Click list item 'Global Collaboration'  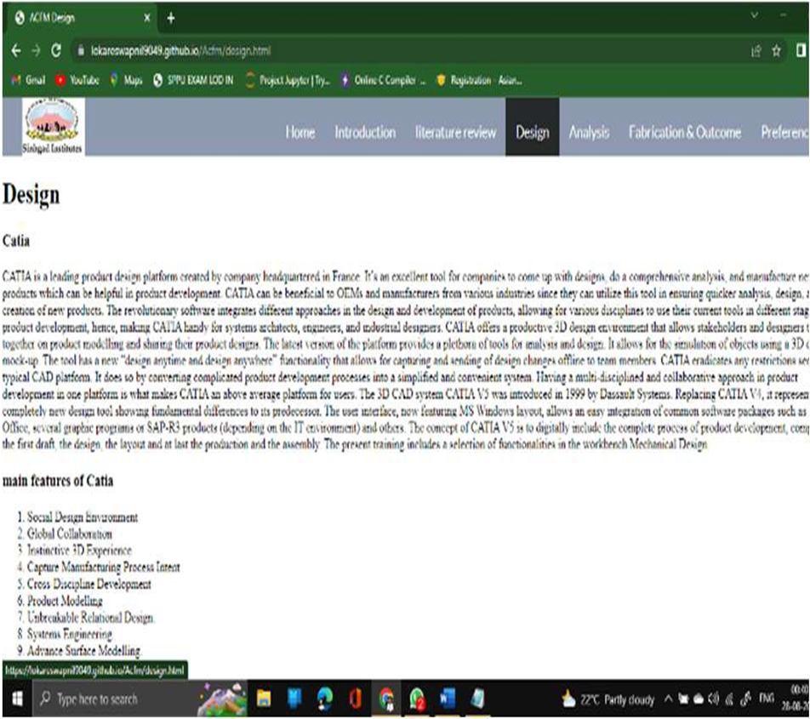click(x=69, y=534)
